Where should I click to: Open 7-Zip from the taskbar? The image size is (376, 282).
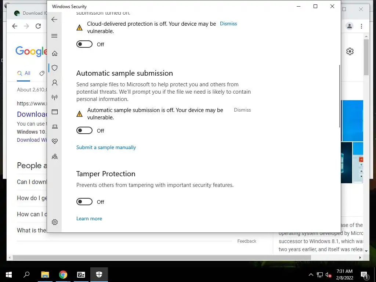[x=81, y=275]
